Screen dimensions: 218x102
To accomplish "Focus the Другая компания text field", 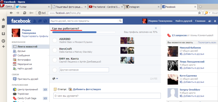I will (84, 70).
